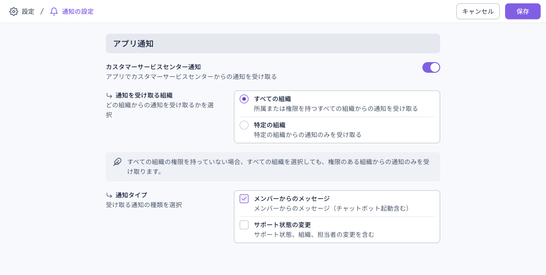
Task: Click the settings gear icon
Action: point(14,12)
